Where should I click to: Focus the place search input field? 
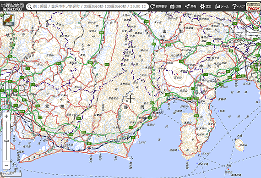[89, 6]
